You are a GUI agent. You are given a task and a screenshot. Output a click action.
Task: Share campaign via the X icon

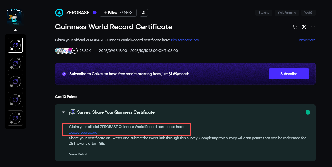tap(304, 27)
